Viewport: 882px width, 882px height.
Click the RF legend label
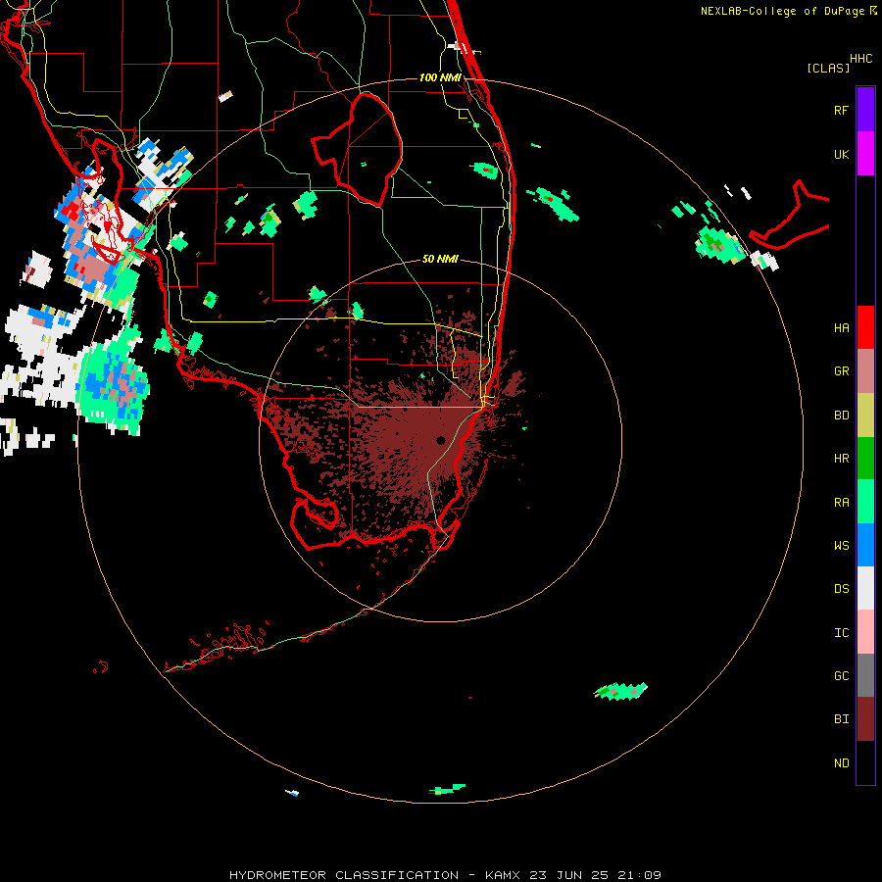pyautogui.click(x=841, y=110)
